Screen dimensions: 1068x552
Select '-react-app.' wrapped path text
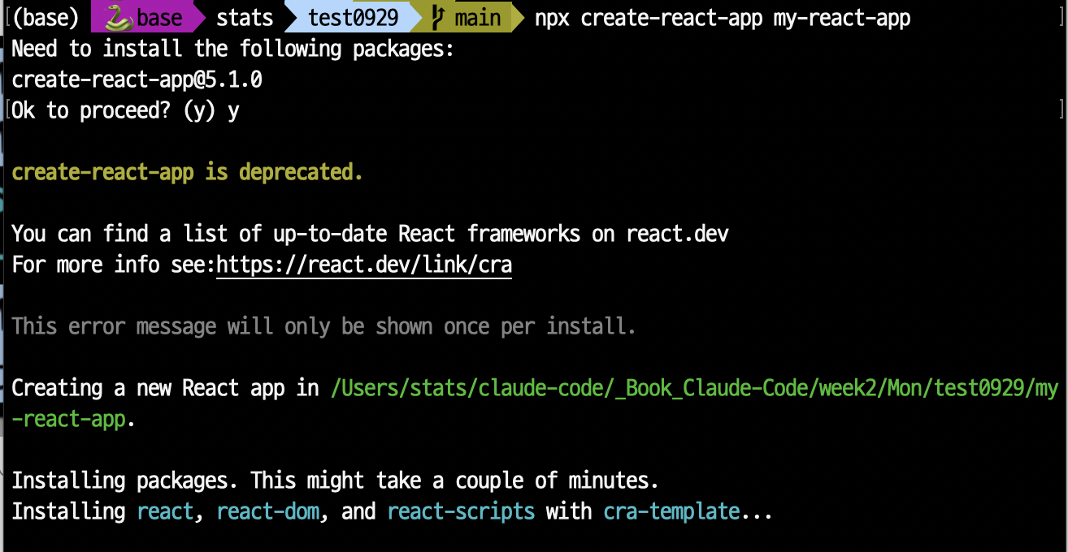click(x=73, y=420)
